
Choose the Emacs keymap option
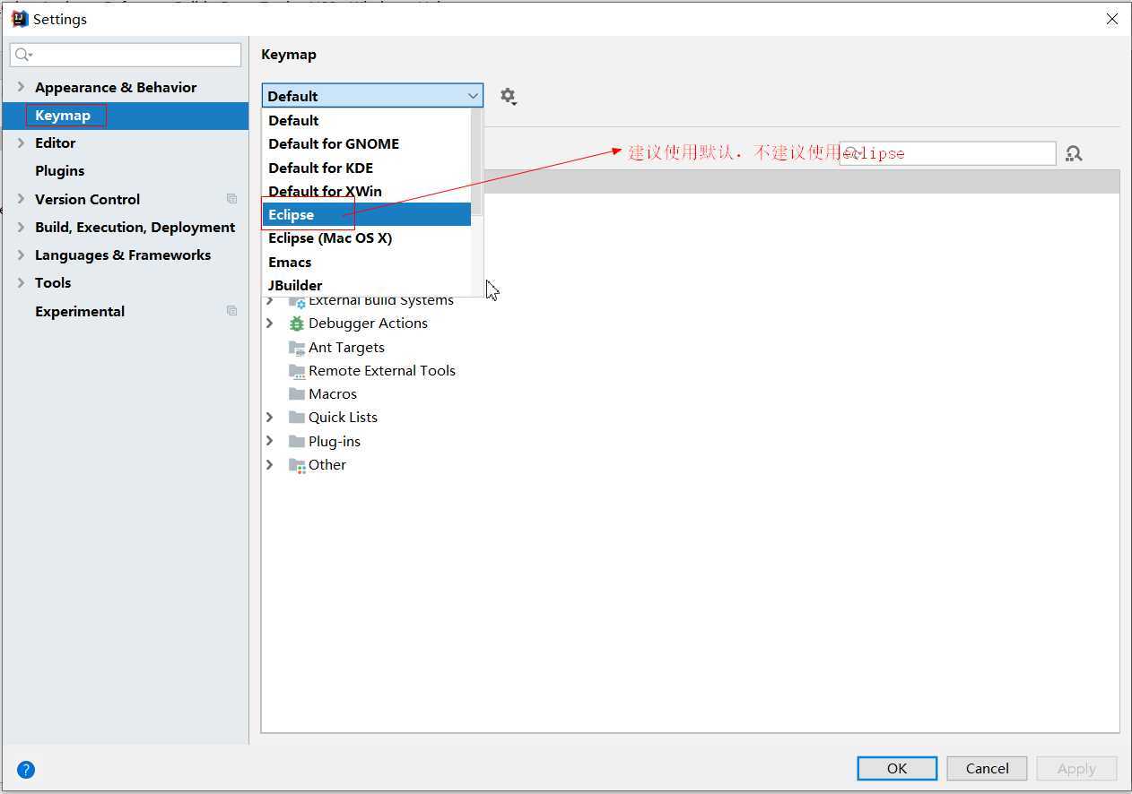click(x=366, y=262)
